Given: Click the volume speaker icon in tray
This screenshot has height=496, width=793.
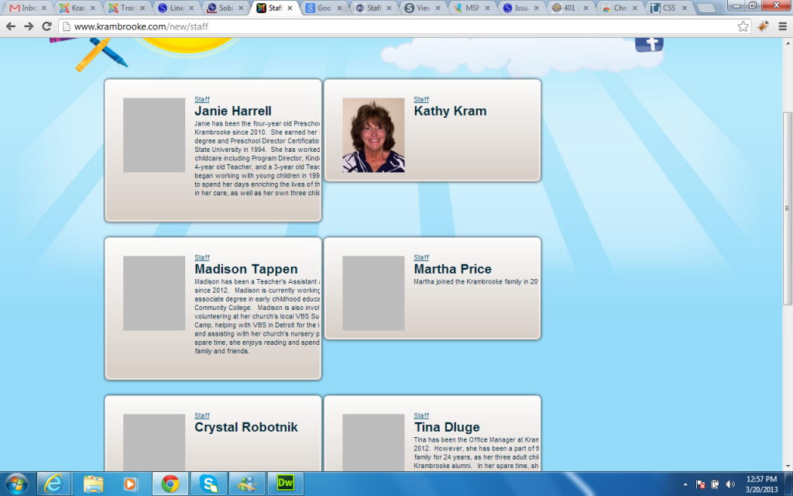Looking at the screenshot, I should pos(729,484).
